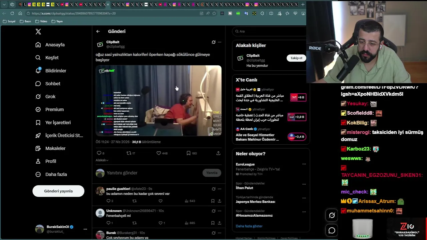Viewport: 427px width, 240px height.
Task: Repost the main post with 17 reposts
Action: coord(128,153)
